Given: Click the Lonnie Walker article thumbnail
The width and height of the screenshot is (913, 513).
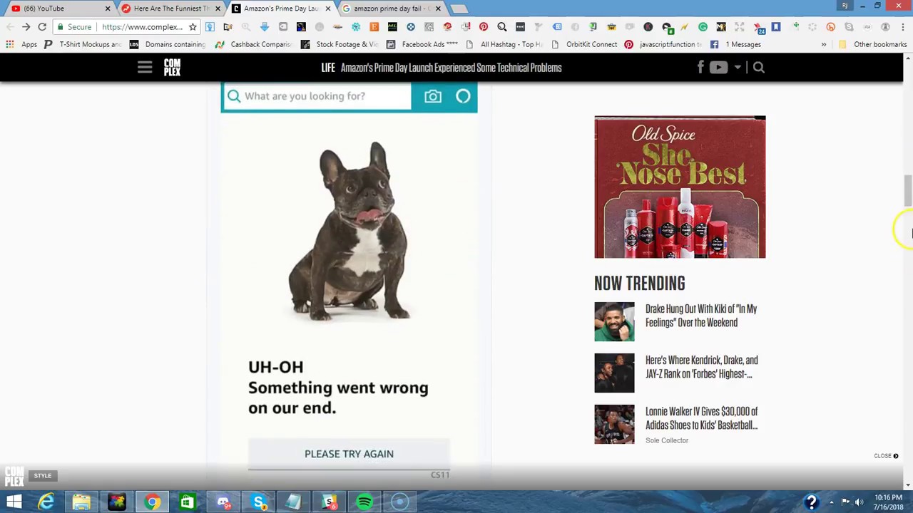Looking at the screenshot, I should pos(614,425).
